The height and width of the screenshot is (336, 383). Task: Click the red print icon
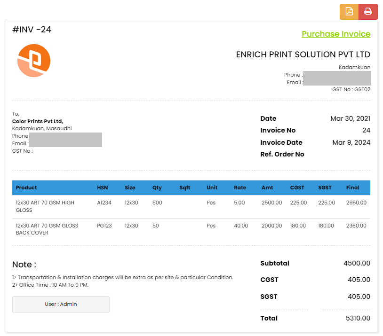click(368, 12)
